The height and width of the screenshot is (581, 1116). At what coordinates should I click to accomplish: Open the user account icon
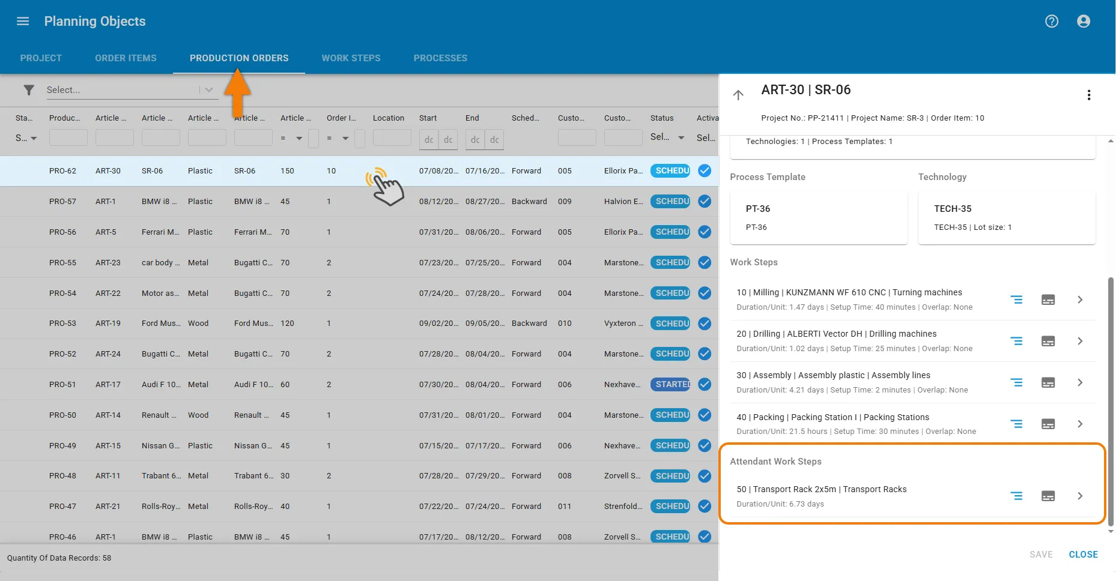click(x=1084, y=21)
